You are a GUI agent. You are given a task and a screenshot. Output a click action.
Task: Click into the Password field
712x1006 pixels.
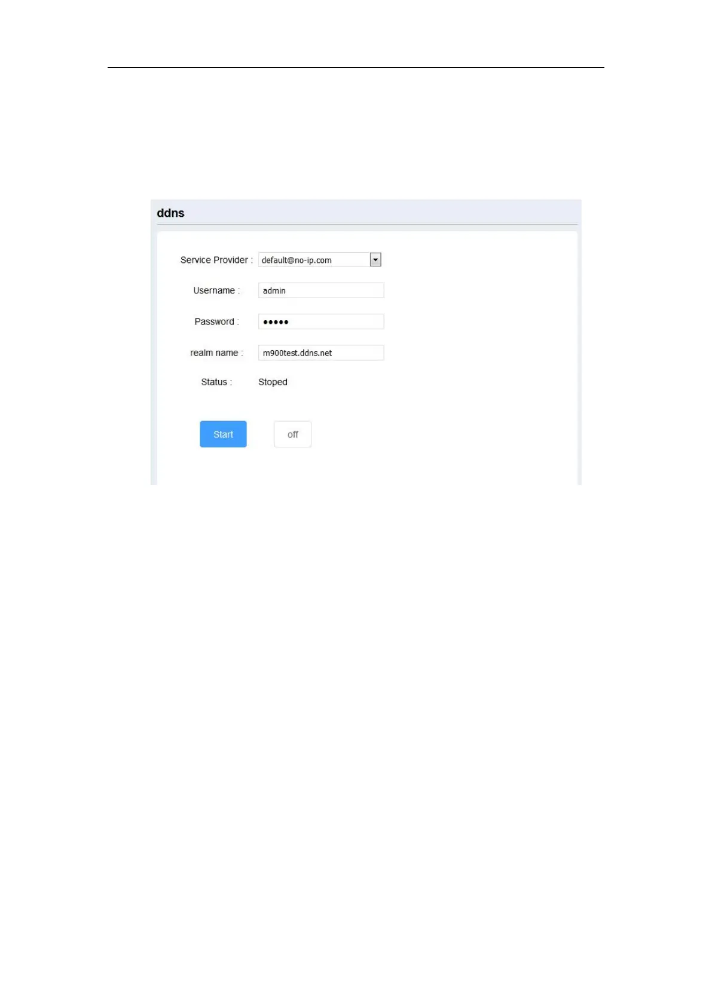[321, 321]
